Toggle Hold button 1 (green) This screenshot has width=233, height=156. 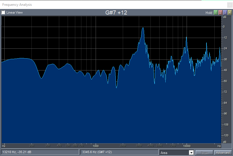(x=216, y=12)
